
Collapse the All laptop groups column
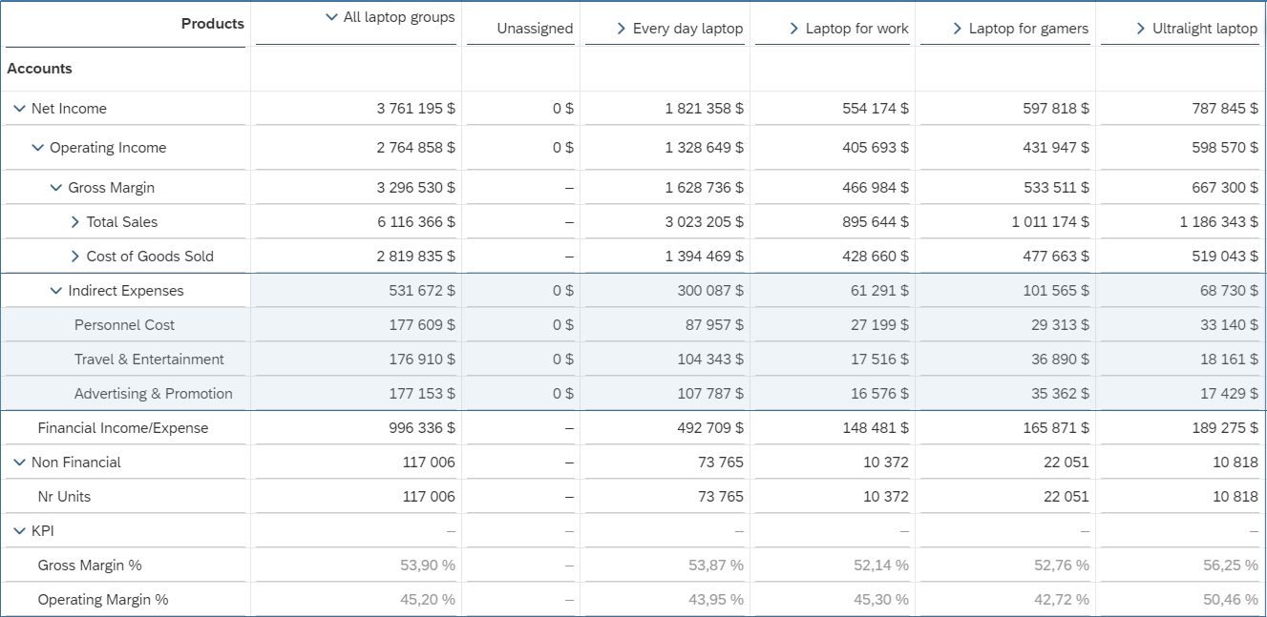point(332,17)
